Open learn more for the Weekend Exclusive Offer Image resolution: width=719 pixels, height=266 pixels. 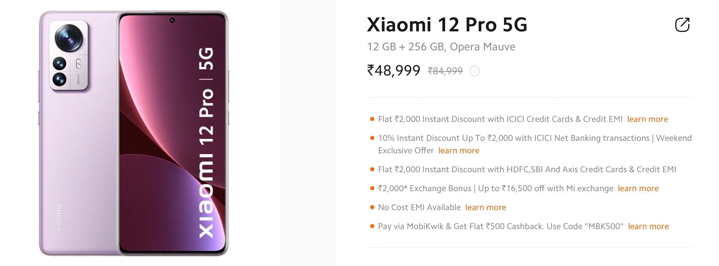click(x=459, y=150)
